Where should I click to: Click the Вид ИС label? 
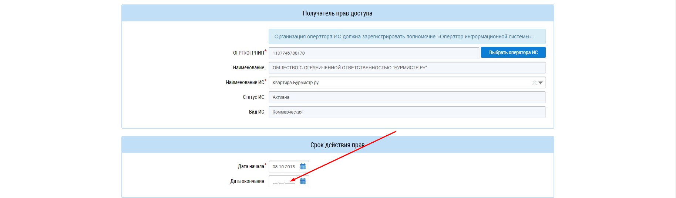[x=256, y=112]
